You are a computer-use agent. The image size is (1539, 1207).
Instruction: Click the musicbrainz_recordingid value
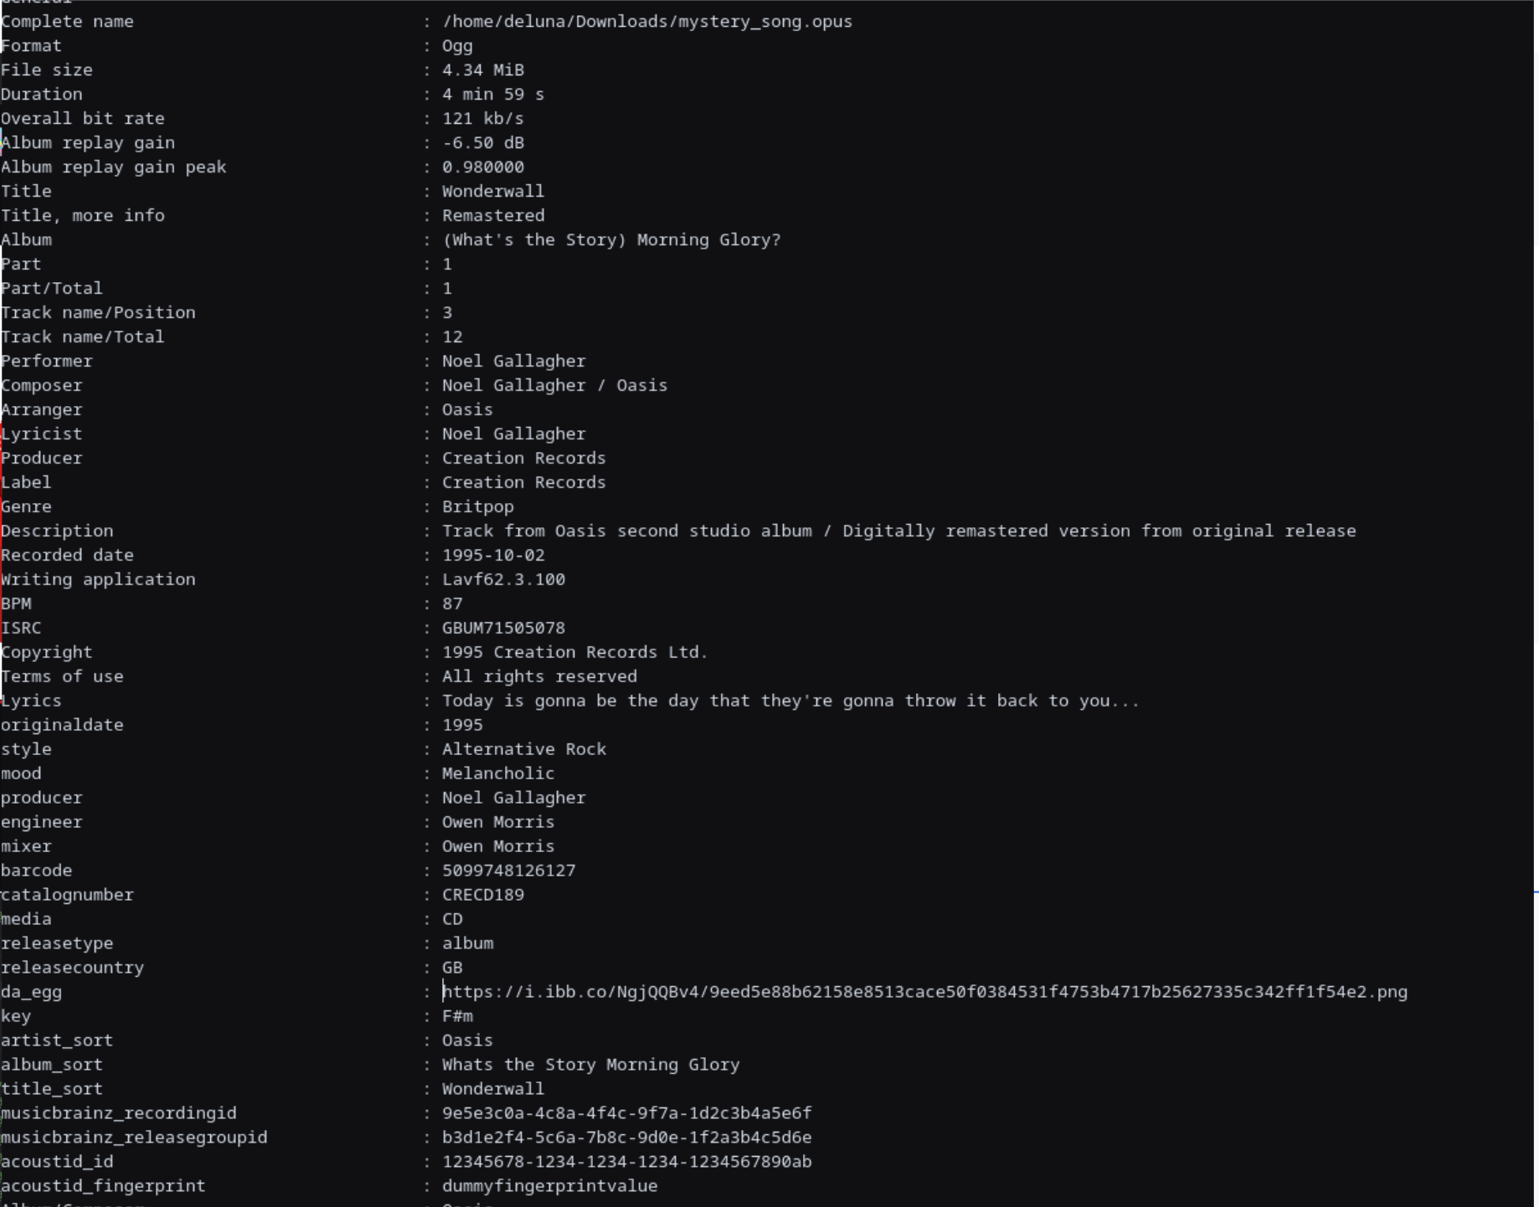tap(626, 1113)
